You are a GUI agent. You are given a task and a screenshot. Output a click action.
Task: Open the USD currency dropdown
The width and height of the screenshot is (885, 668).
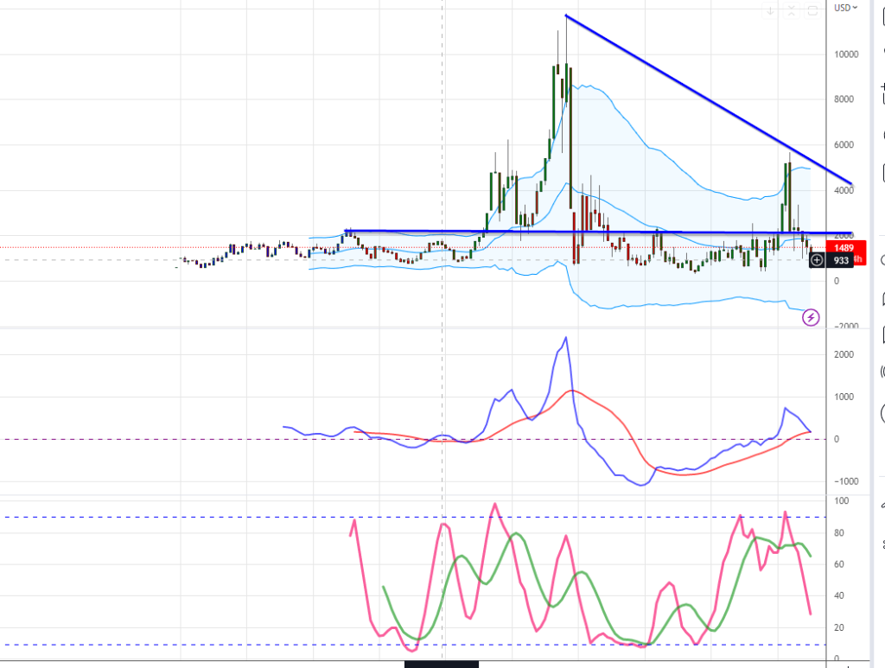[x=846, y=8]
